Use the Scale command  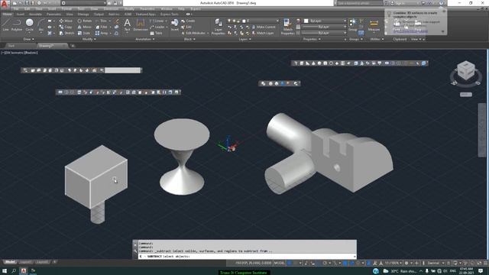(84, 33)
